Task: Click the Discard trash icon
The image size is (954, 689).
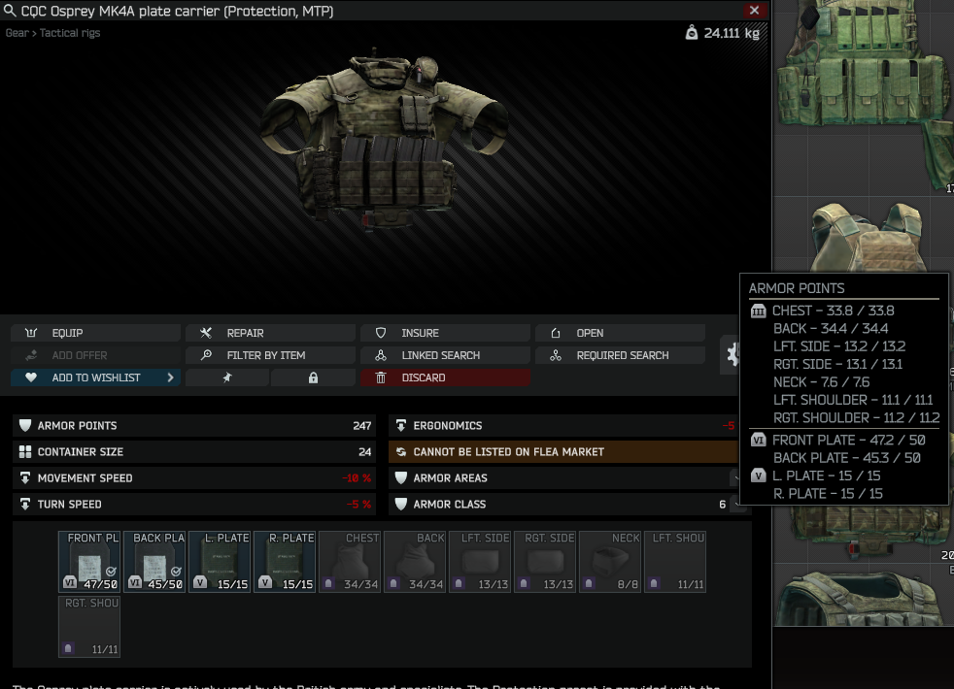Action: (381, 377)
